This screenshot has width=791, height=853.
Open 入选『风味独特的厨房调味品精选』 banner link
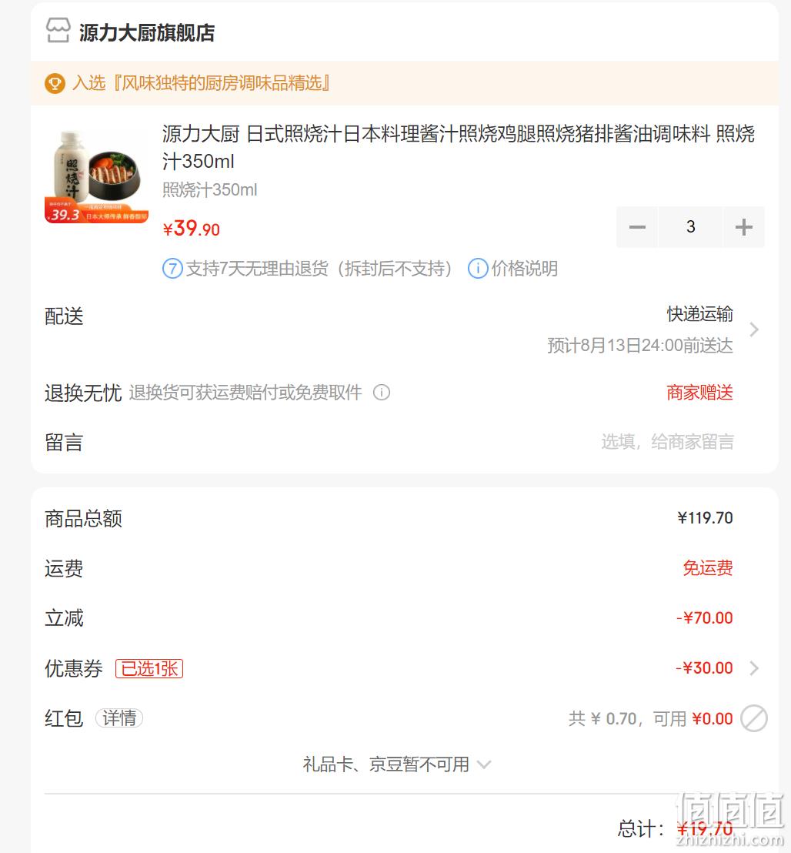(x=202, y=83)
